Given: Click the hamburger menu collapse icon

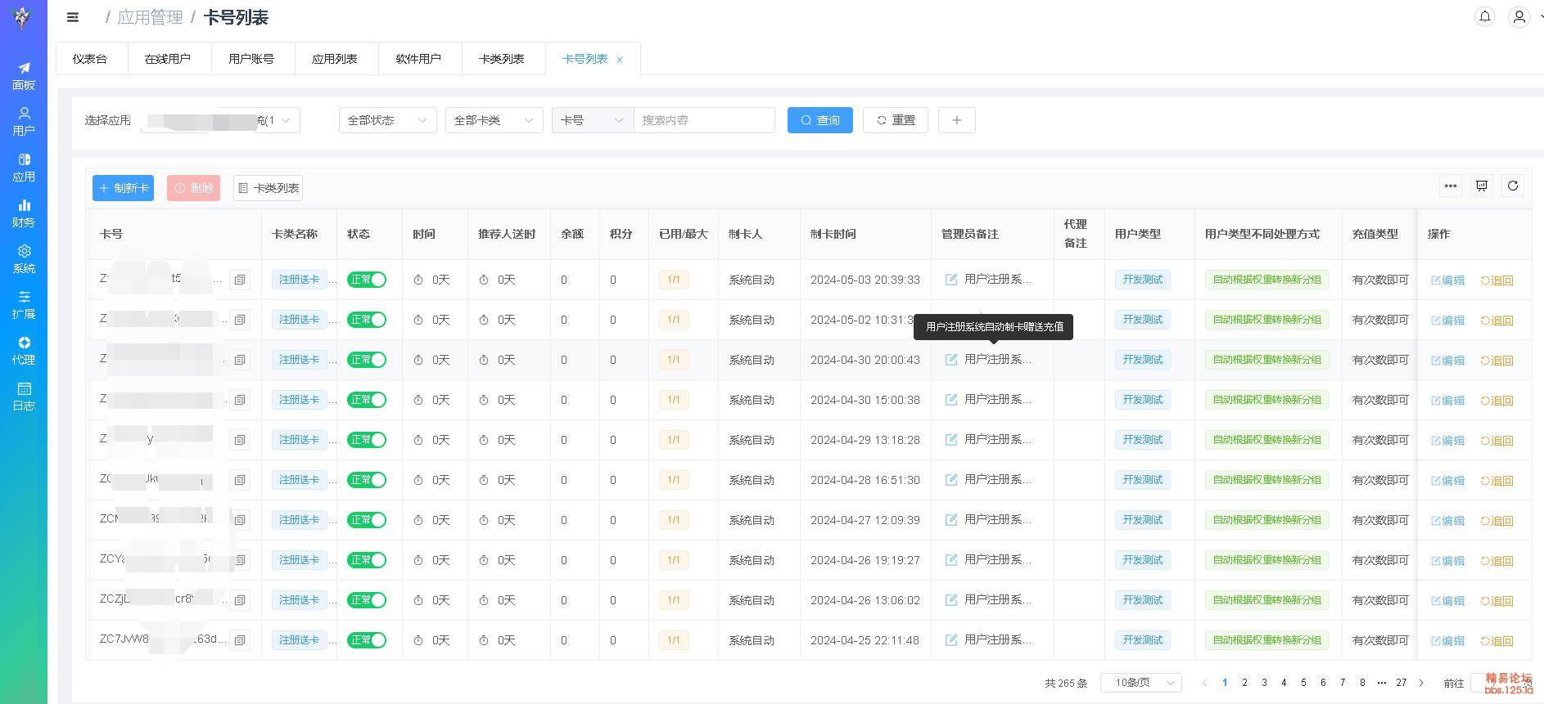Looking at the screenshot, I should [x=73, y=17].
